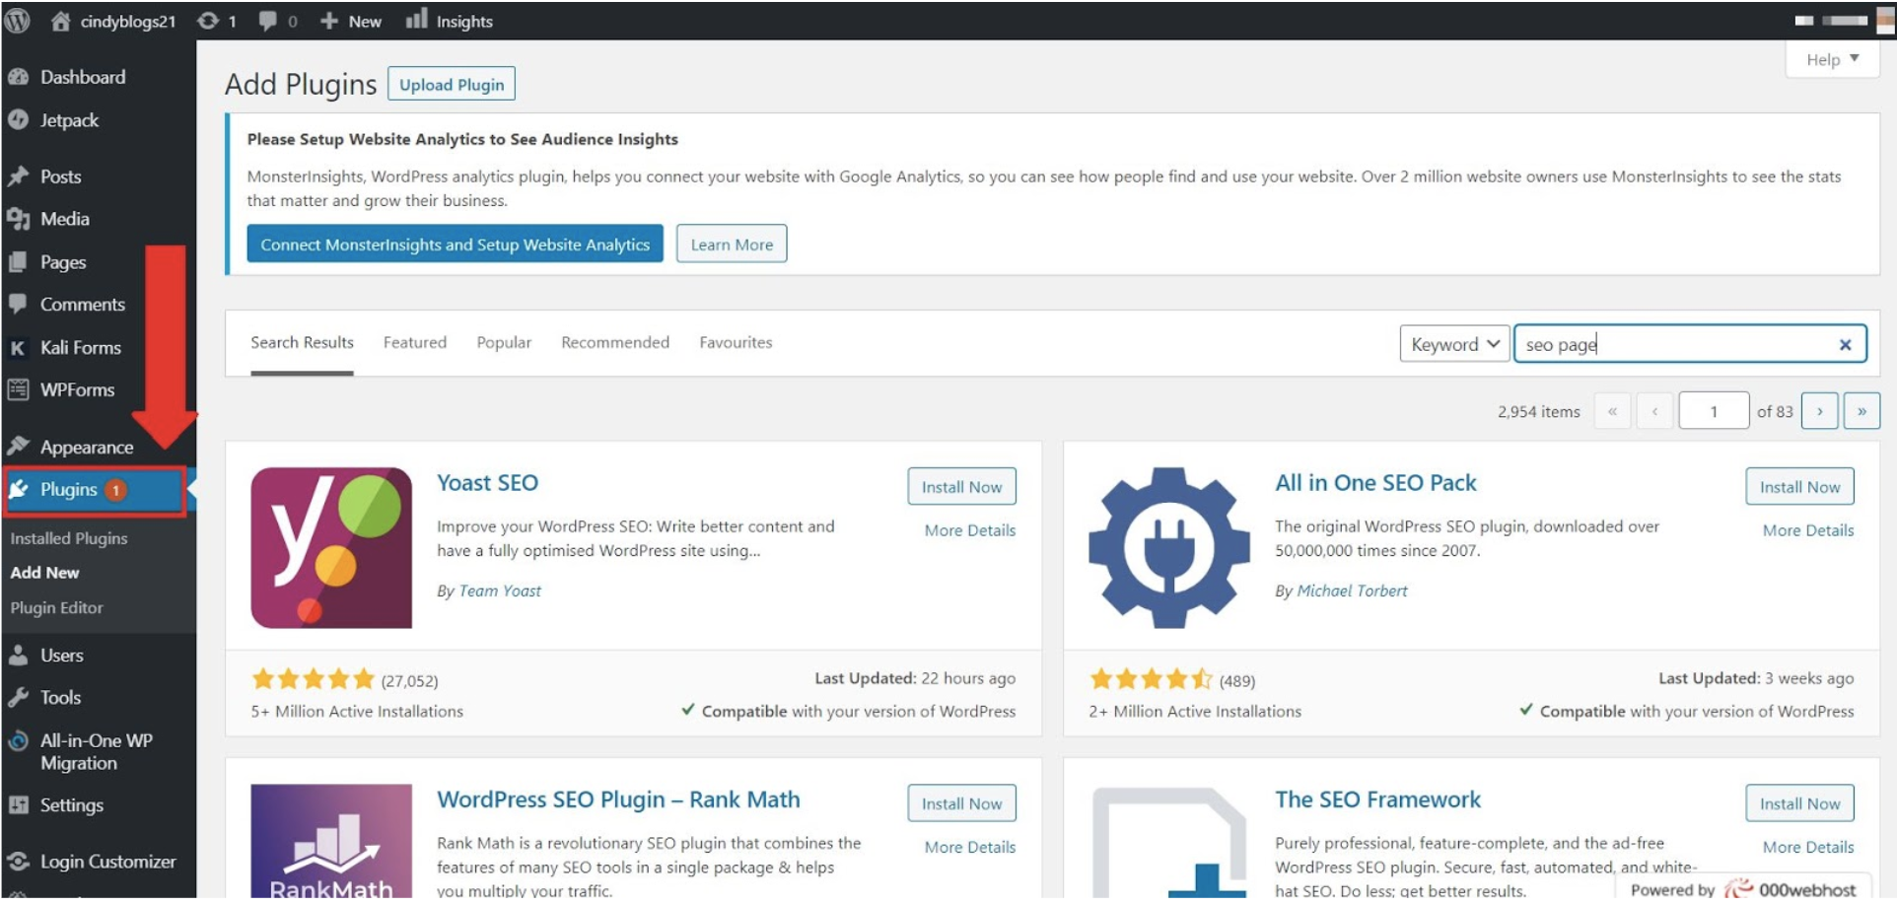Switch to the Popular tab
Screen dimensions: 1897x905
[x=504, y=343]
